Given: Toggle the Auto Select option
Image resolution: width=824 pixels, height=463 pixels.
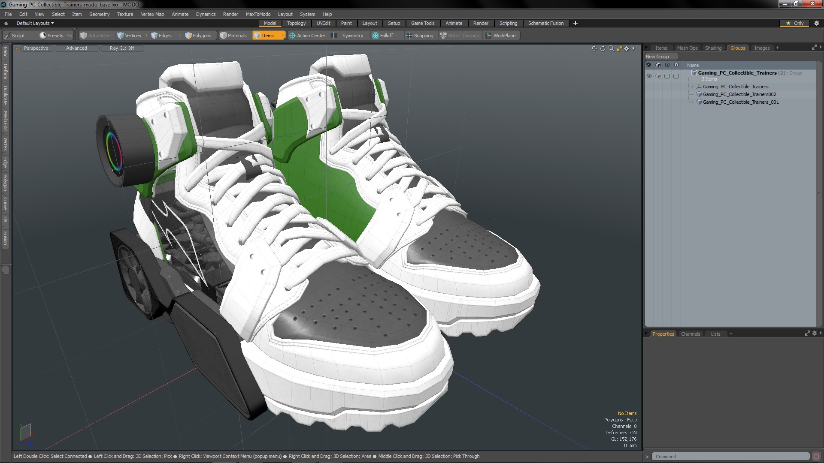Looking at the screenshot, I should point(96,36).
